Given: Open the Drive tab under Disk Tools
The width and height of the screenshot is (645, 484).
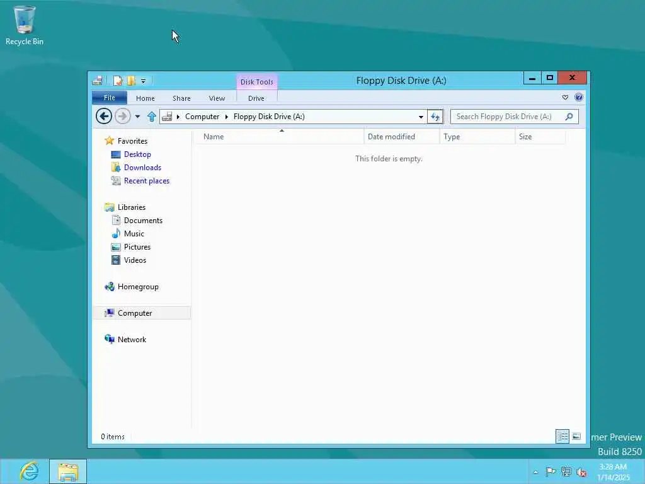Looking at the screenshot, I should pos(256,98).
